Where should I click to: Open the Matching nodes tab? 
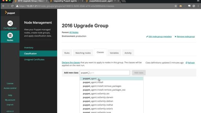pyautogui.click(x=83, y=53)
